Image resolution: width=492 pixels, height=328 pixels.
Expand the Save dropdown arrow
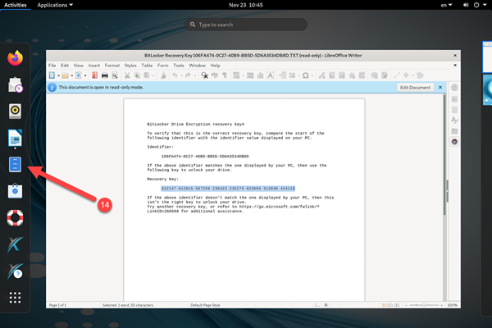pos(85,75)
